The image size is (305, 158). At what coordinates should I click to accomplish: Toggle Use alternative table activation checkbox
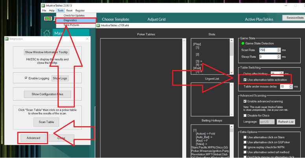coord(245,80)
